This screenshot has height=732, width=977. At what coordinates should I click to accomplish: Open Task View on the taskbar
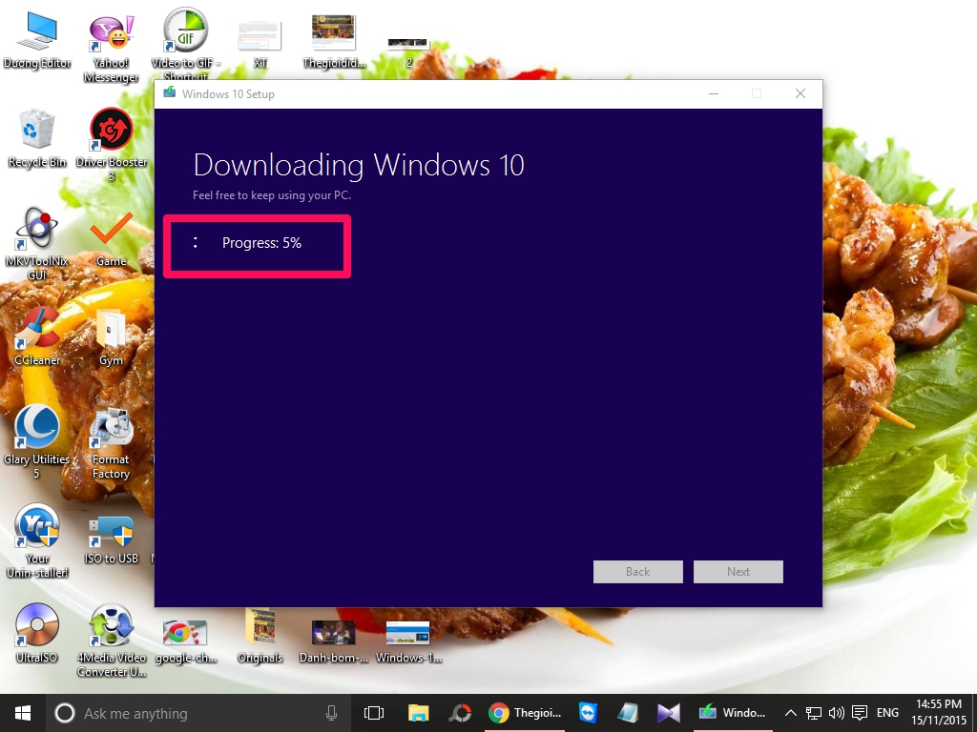click(x=374, y=713)
